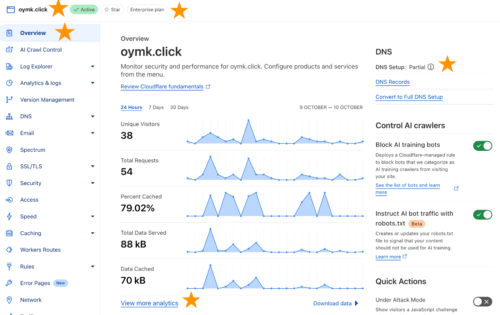Viewport: 500px width, 315px height.
Task: Open the DNS Records link
Action: [x=392, y=82]
